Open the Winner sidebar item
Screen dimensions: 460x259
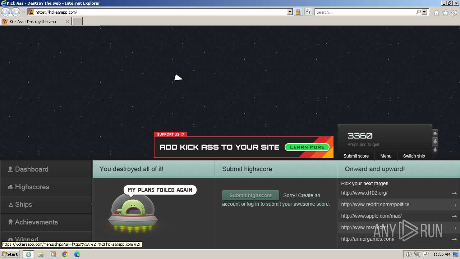46,239
